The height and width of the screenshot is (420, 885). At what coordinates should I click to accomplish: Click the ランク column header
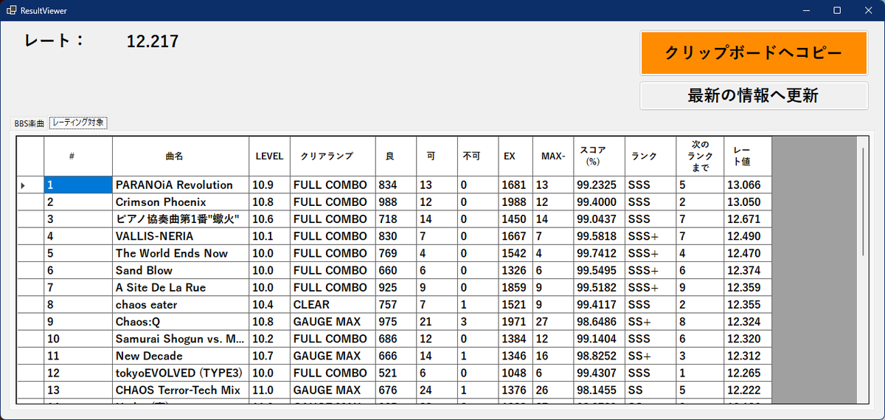650,156
